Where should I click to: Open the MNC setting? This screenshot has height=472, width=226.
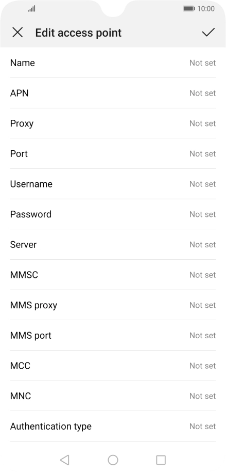pyautogui.click(x=113, y=396)
